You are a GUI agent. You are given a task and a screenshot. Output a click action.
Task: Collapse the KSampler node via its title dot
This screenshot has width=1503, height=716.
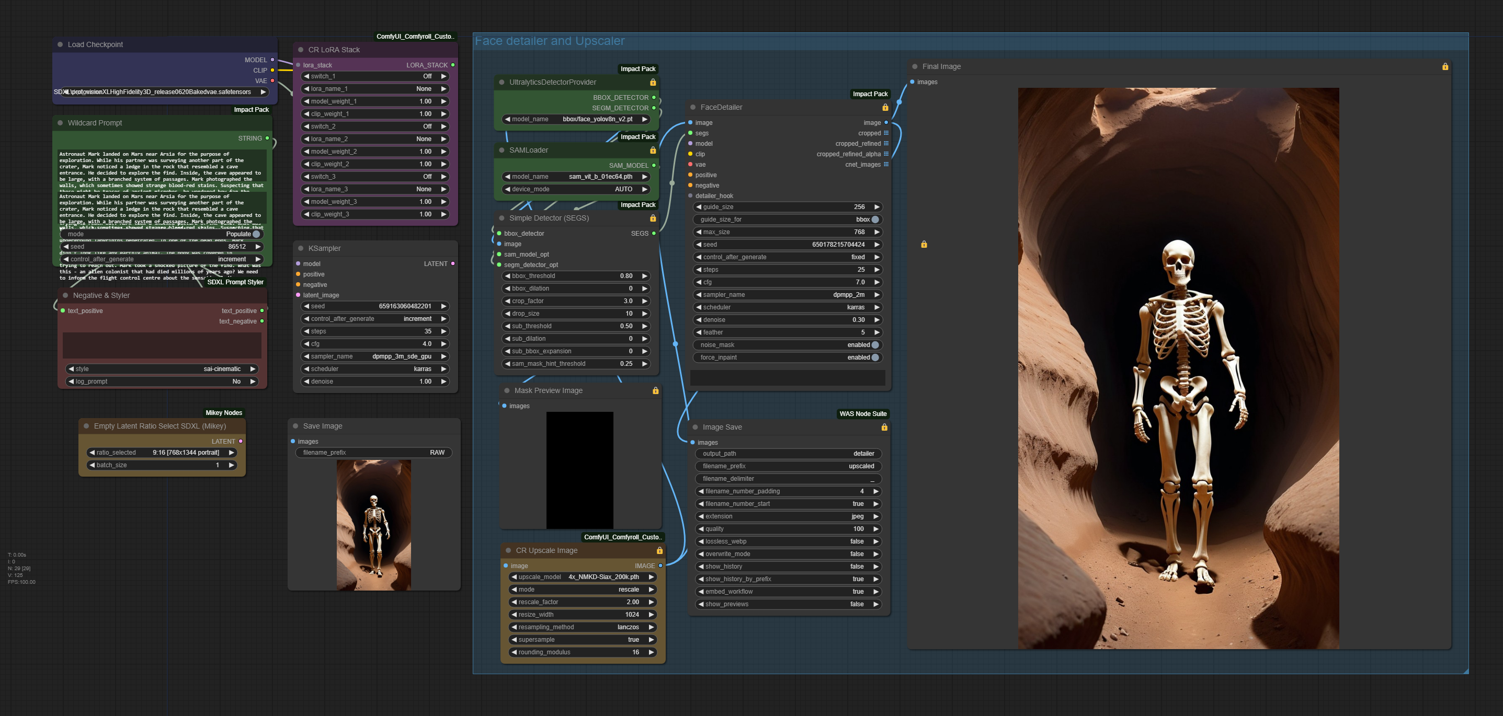pos(301,248)
